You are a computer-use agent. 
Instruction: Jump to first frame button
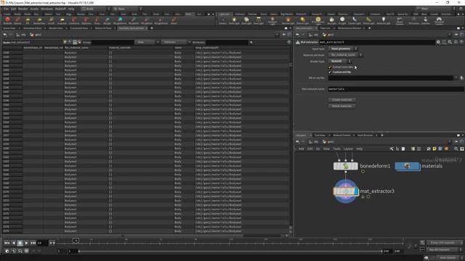pos(7,243)
